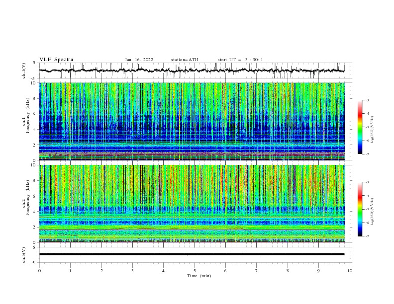Click the 'Time (min)' axis label

[x=199, y=276]
